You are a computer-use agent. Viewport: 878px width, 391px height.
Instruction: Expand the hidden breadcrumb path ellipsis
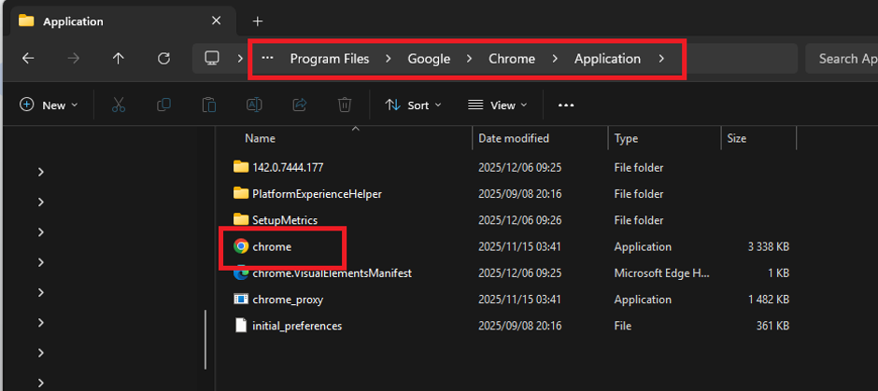click(268, 58)
